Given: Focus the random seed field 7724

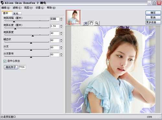Looking at the screenshot, I should point(22,67).
